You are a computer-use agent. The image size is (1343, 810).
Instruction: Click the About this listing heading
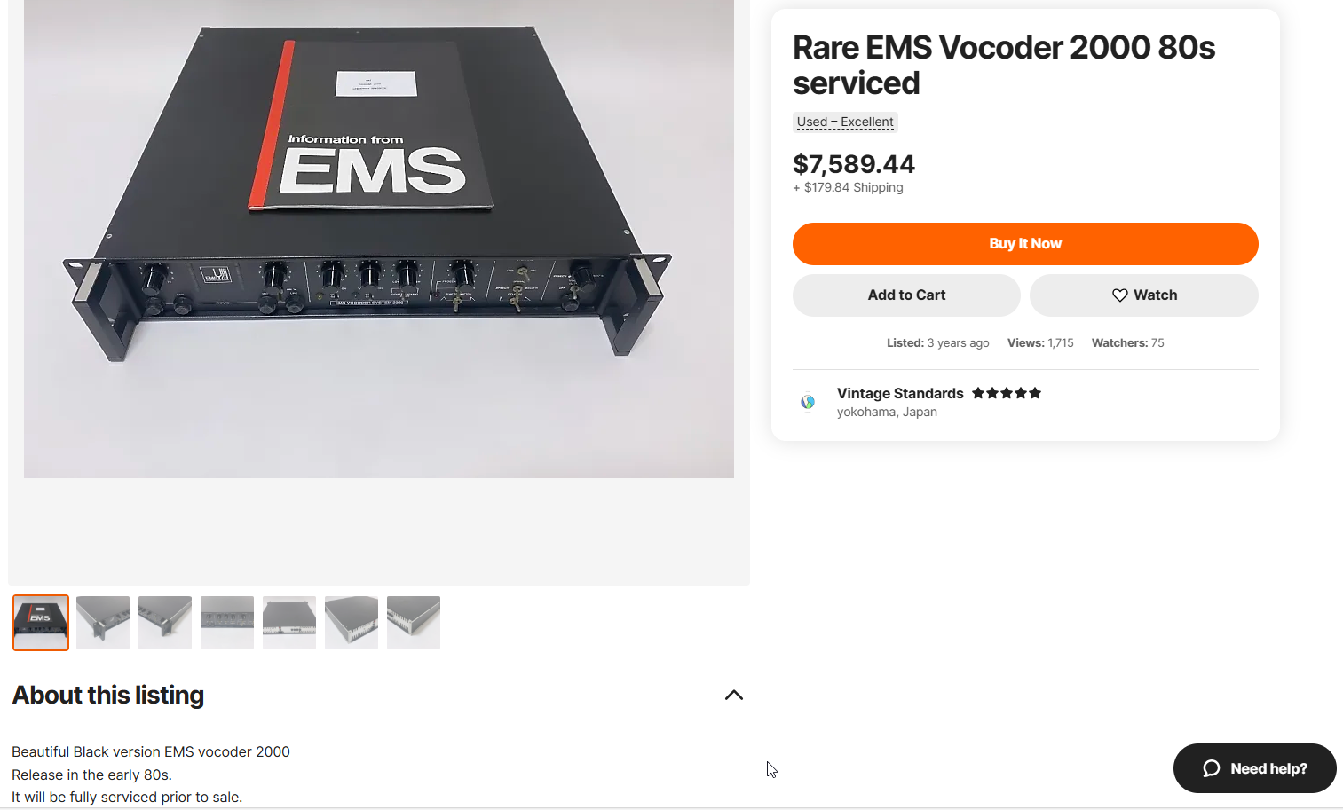pyautogui.click(x=108, y=695)
